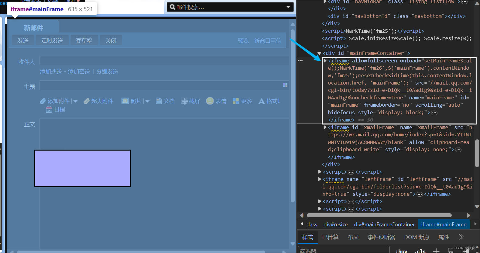Click the DOM tree vertical scrollbar
Image resolution: width=480 pixels, height=253 pixels.
point(477,153)
